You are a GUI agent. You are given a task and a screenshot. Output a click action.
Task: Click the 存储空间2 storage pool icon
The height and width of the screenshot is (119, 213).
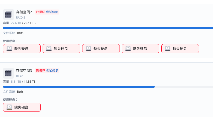(x=9, y=15)
